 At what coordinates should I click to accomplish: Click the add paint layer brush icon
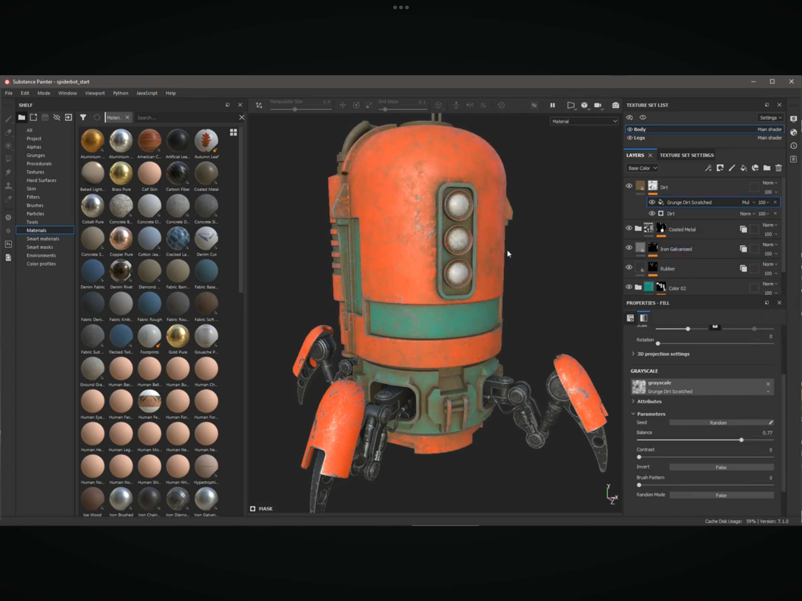coord(731,168)
